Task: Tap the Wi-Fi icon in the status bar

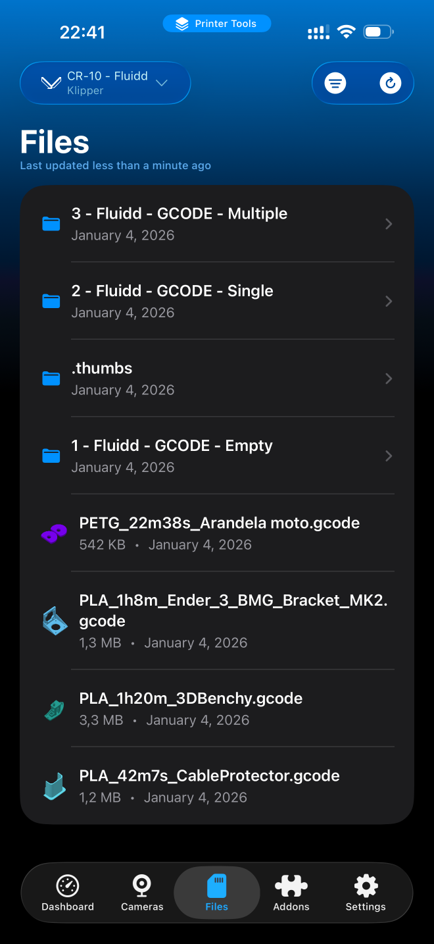Action: [x=347, y=30]
